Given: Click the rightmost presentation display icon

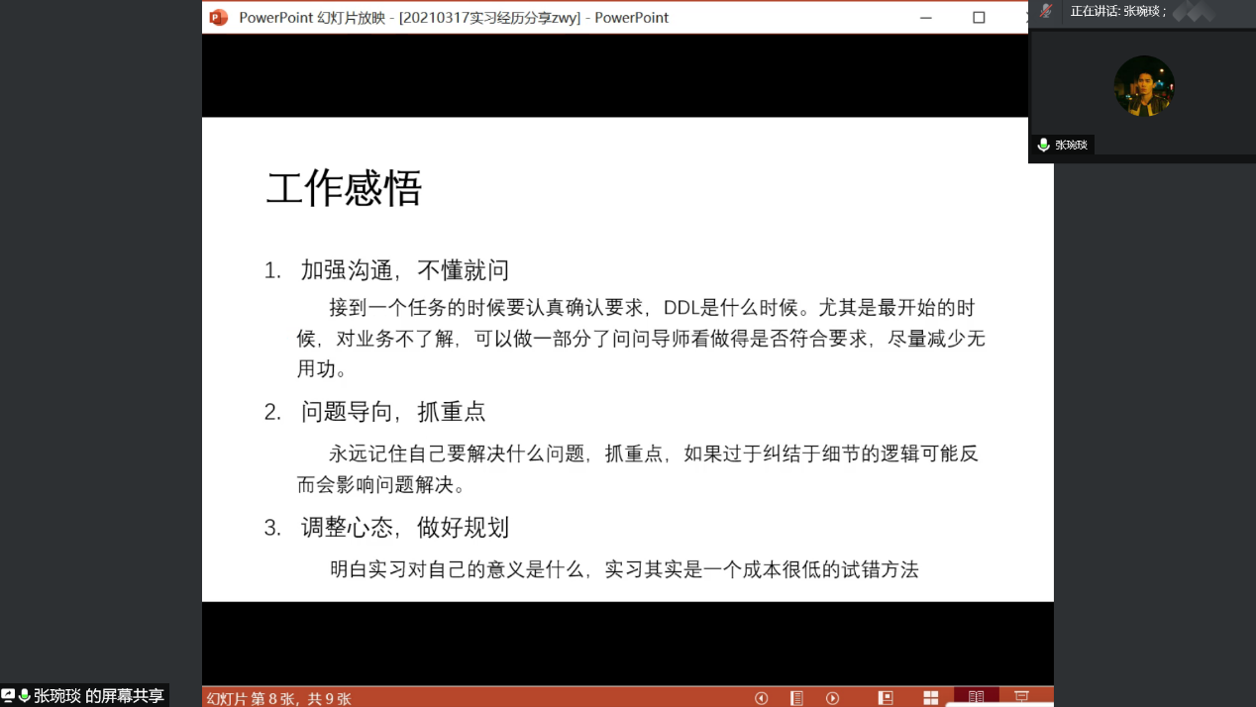Looking at the screenshot, I should point(1022,697).
